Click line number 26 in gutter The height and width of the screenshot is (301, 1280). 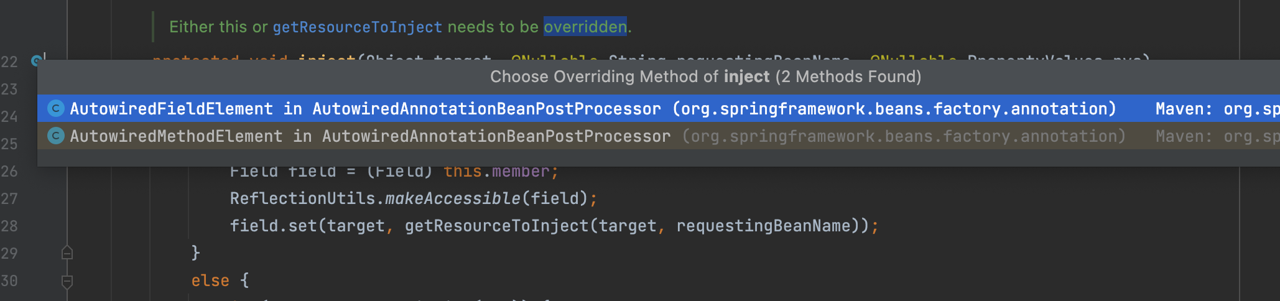[x=9, y=171]
